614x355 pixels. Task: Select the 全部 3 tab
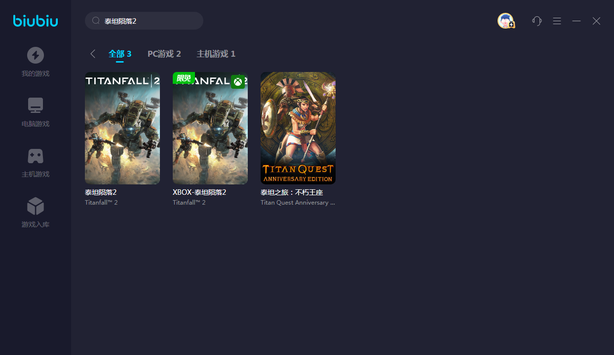point(120,54)
